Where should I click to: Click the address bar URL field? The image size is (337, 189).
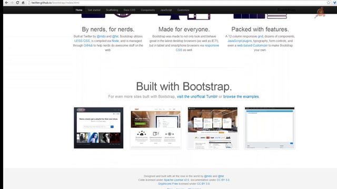click(176, 3)
